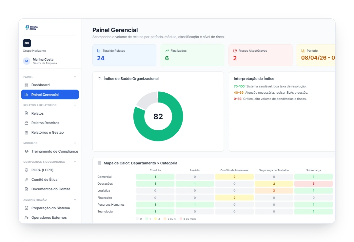
Task: Click the Documentos do Comitê file icon
Action: click(27, 189)
